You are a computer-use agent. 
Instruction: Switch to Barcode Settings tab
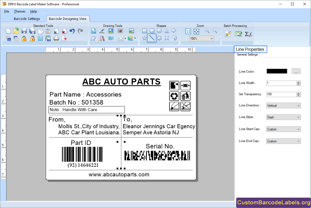(27, 19)
